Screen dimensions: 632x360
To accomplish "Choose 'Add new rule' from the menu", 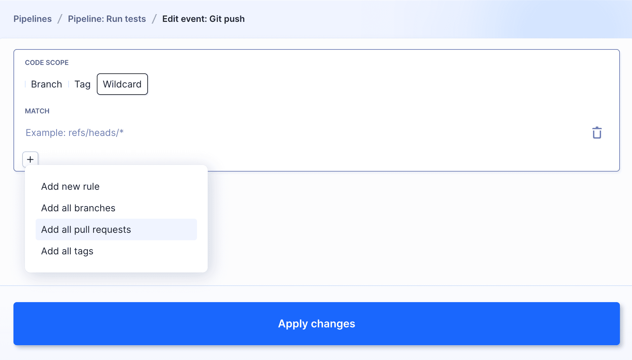I will point(70,186).
